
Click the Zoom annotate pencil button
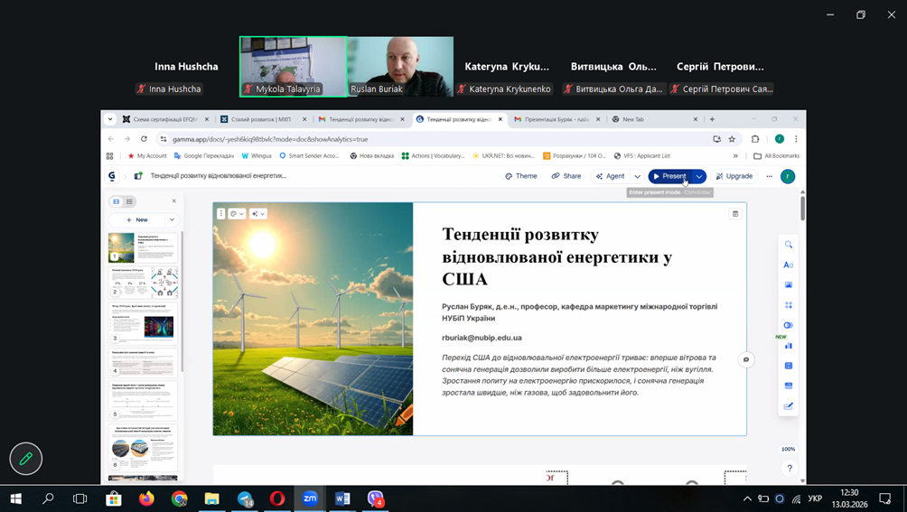point(26,459)
